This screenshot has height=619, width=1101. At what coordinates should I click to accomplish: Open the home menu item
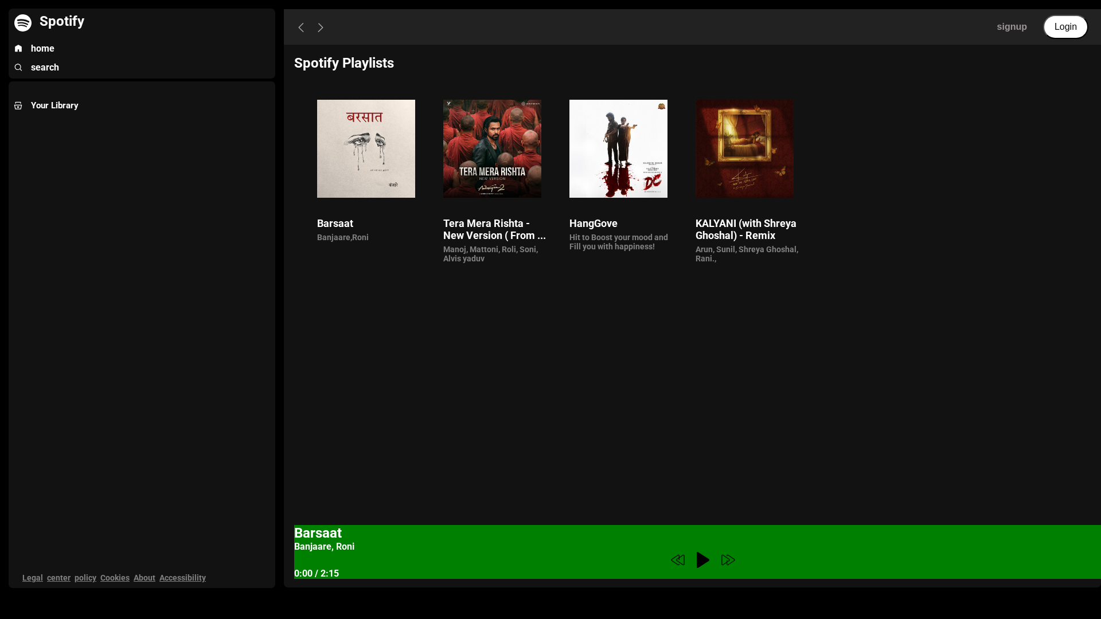pos(42,49)
